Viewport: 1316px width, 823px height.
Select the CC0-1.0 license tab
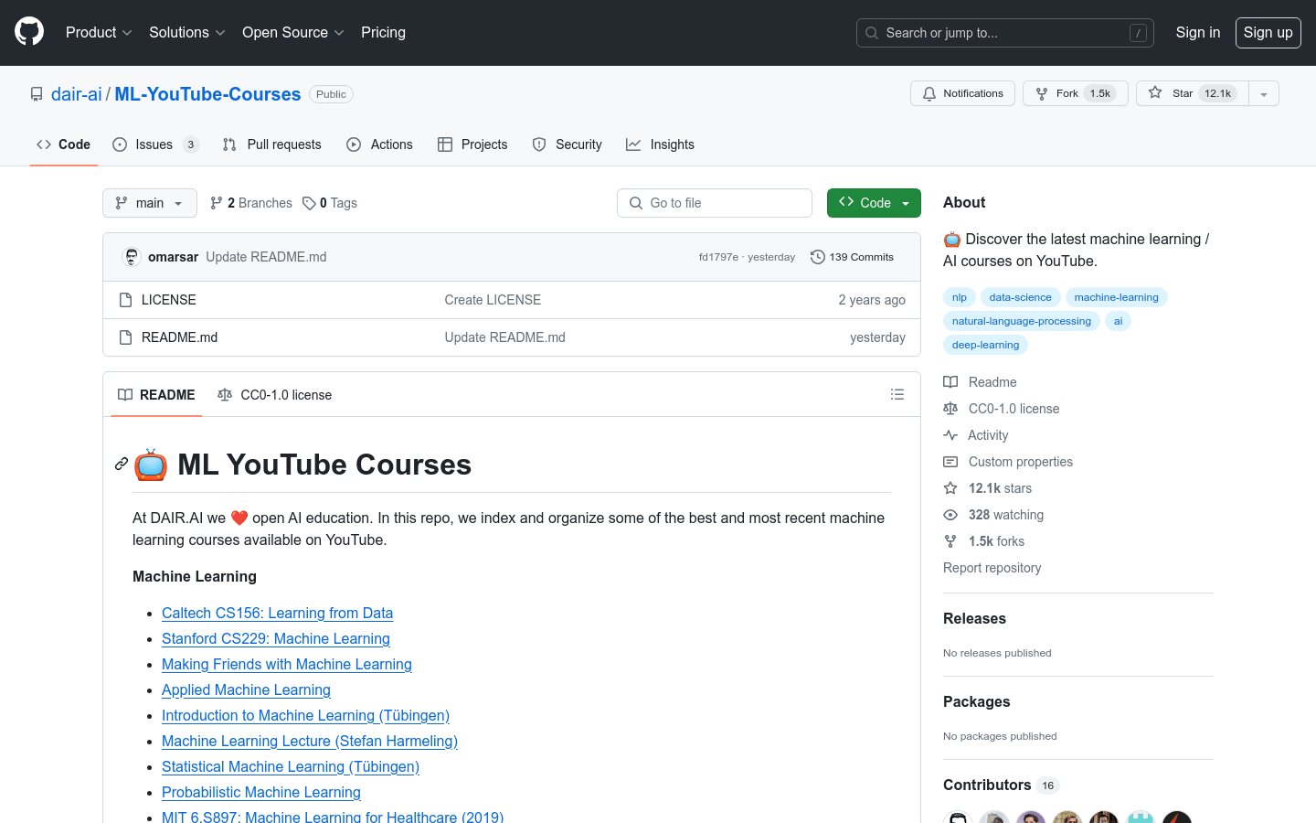pos(275,395)
